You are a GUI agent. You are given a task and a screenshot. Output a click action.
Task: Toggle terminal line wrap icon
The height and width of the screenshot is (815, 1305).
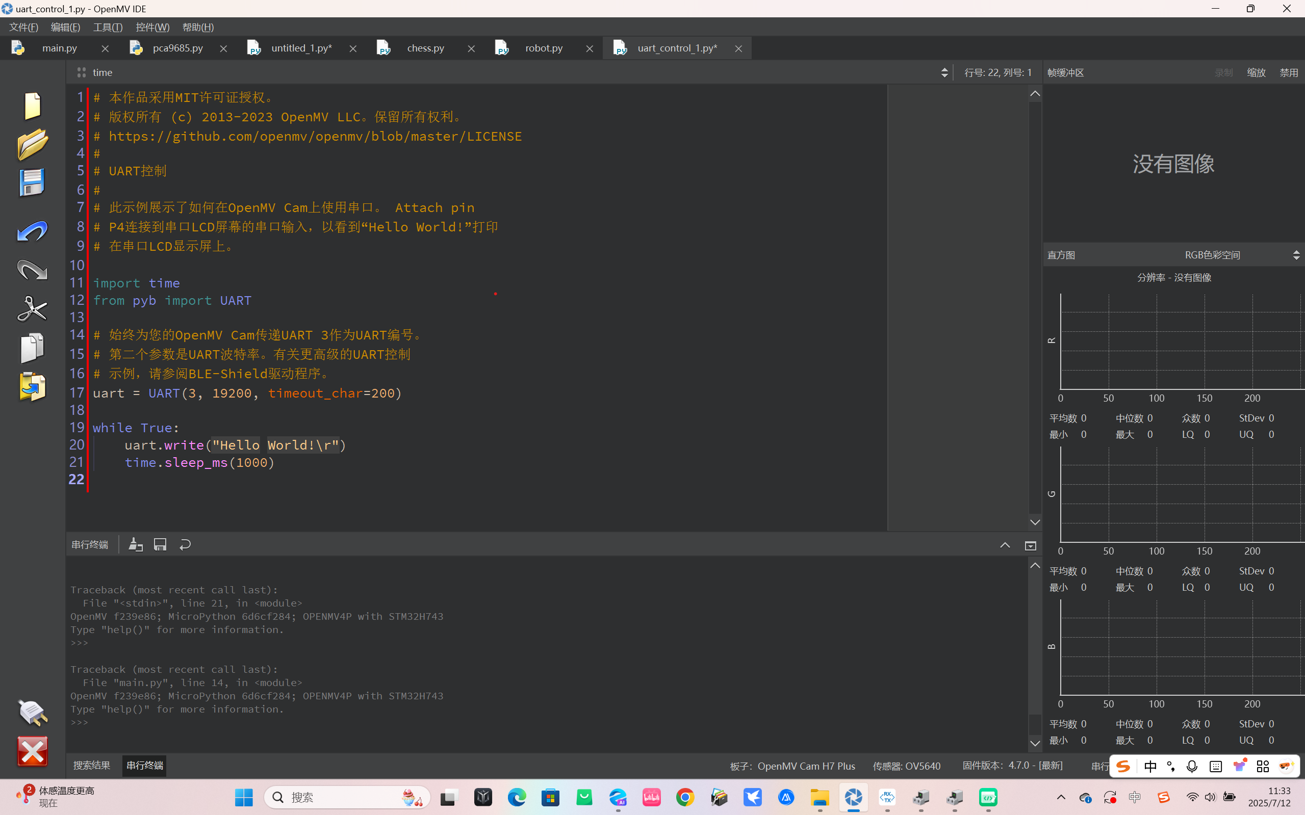185,544
